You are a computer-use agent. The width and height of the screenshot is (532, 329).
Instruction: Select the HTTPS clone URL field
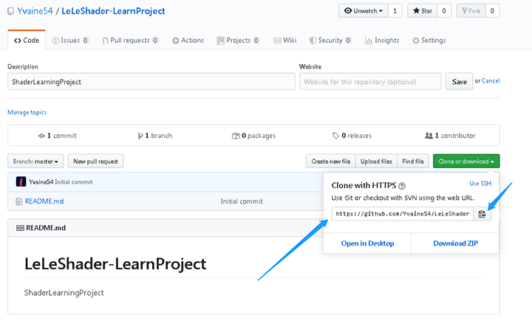(403, 214)
